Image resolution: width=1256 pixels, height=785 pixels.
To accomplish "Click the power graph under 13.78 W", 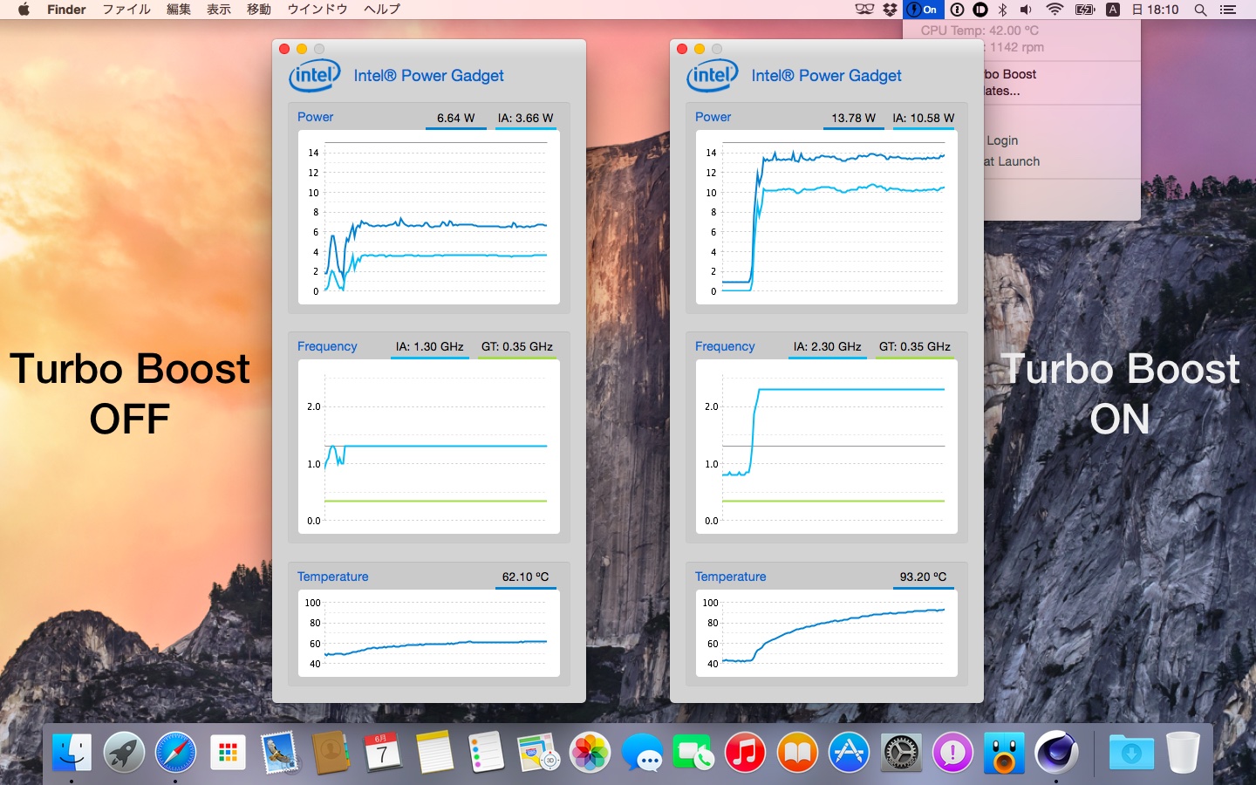I will point(827,217).
